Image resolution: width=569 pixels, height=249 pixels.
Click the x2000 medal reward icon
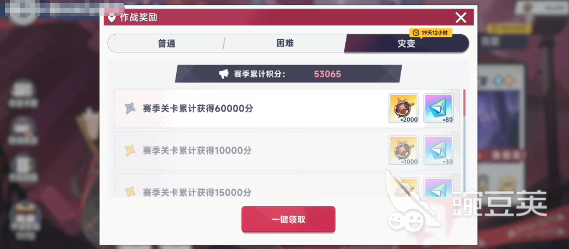point(403,108)
